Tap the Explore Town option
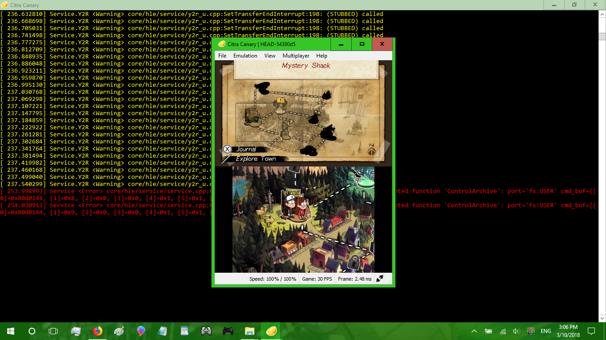Screen dimensions: 606x340 click(x=256, y=158)
